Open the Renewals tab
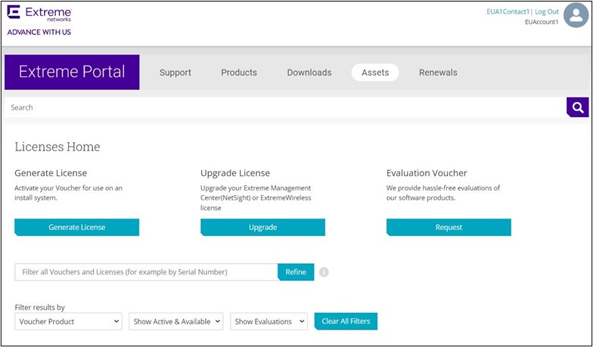Screen dimensions: 593x347 tap(438, 73)
